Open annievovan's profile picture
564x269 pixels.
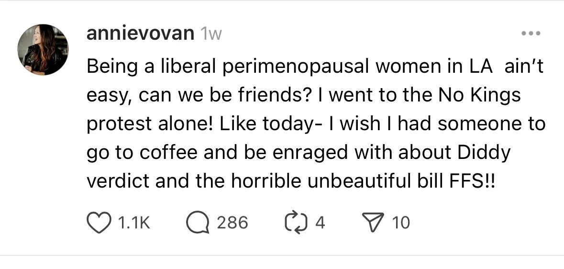(43, 50)
